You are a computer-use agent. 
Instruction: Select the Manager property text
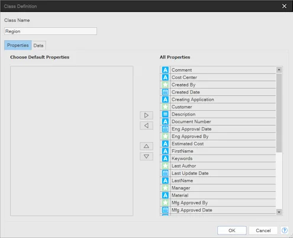tap(181, 188)
